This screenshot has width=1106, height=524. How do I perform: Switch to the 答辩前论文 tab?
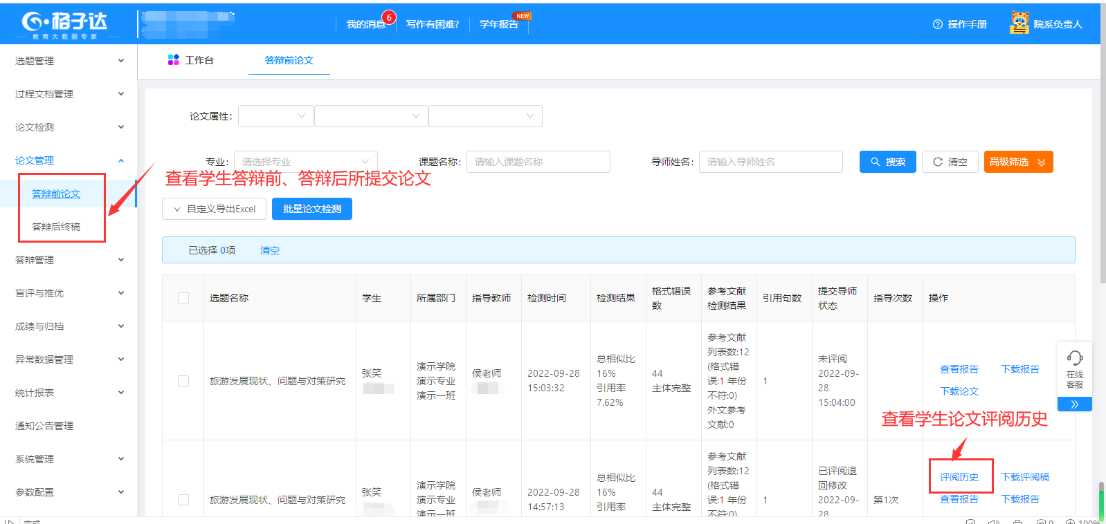pos(289,60)
